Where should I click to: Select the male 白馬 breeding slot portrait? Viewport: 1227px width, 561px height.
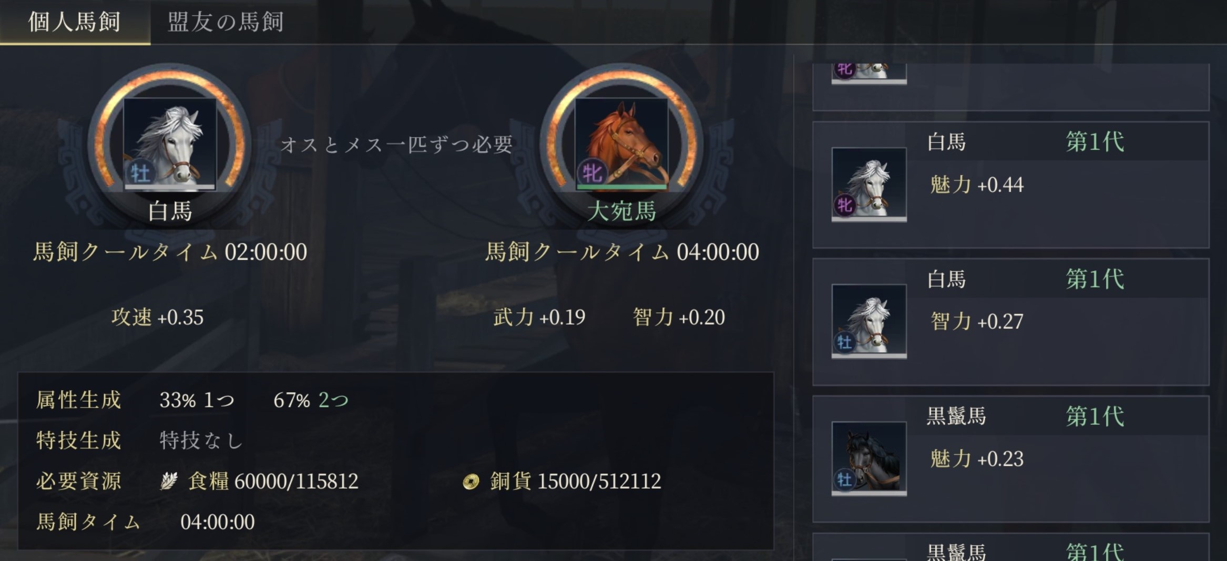tap(170, 144)
